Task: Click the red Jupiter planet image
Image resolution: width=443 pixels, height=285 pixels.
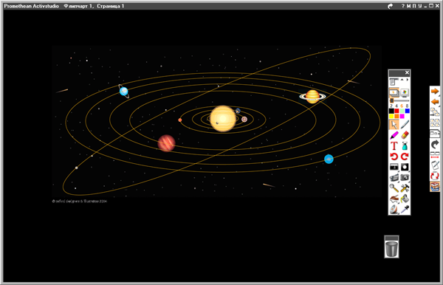Action: 166,143
